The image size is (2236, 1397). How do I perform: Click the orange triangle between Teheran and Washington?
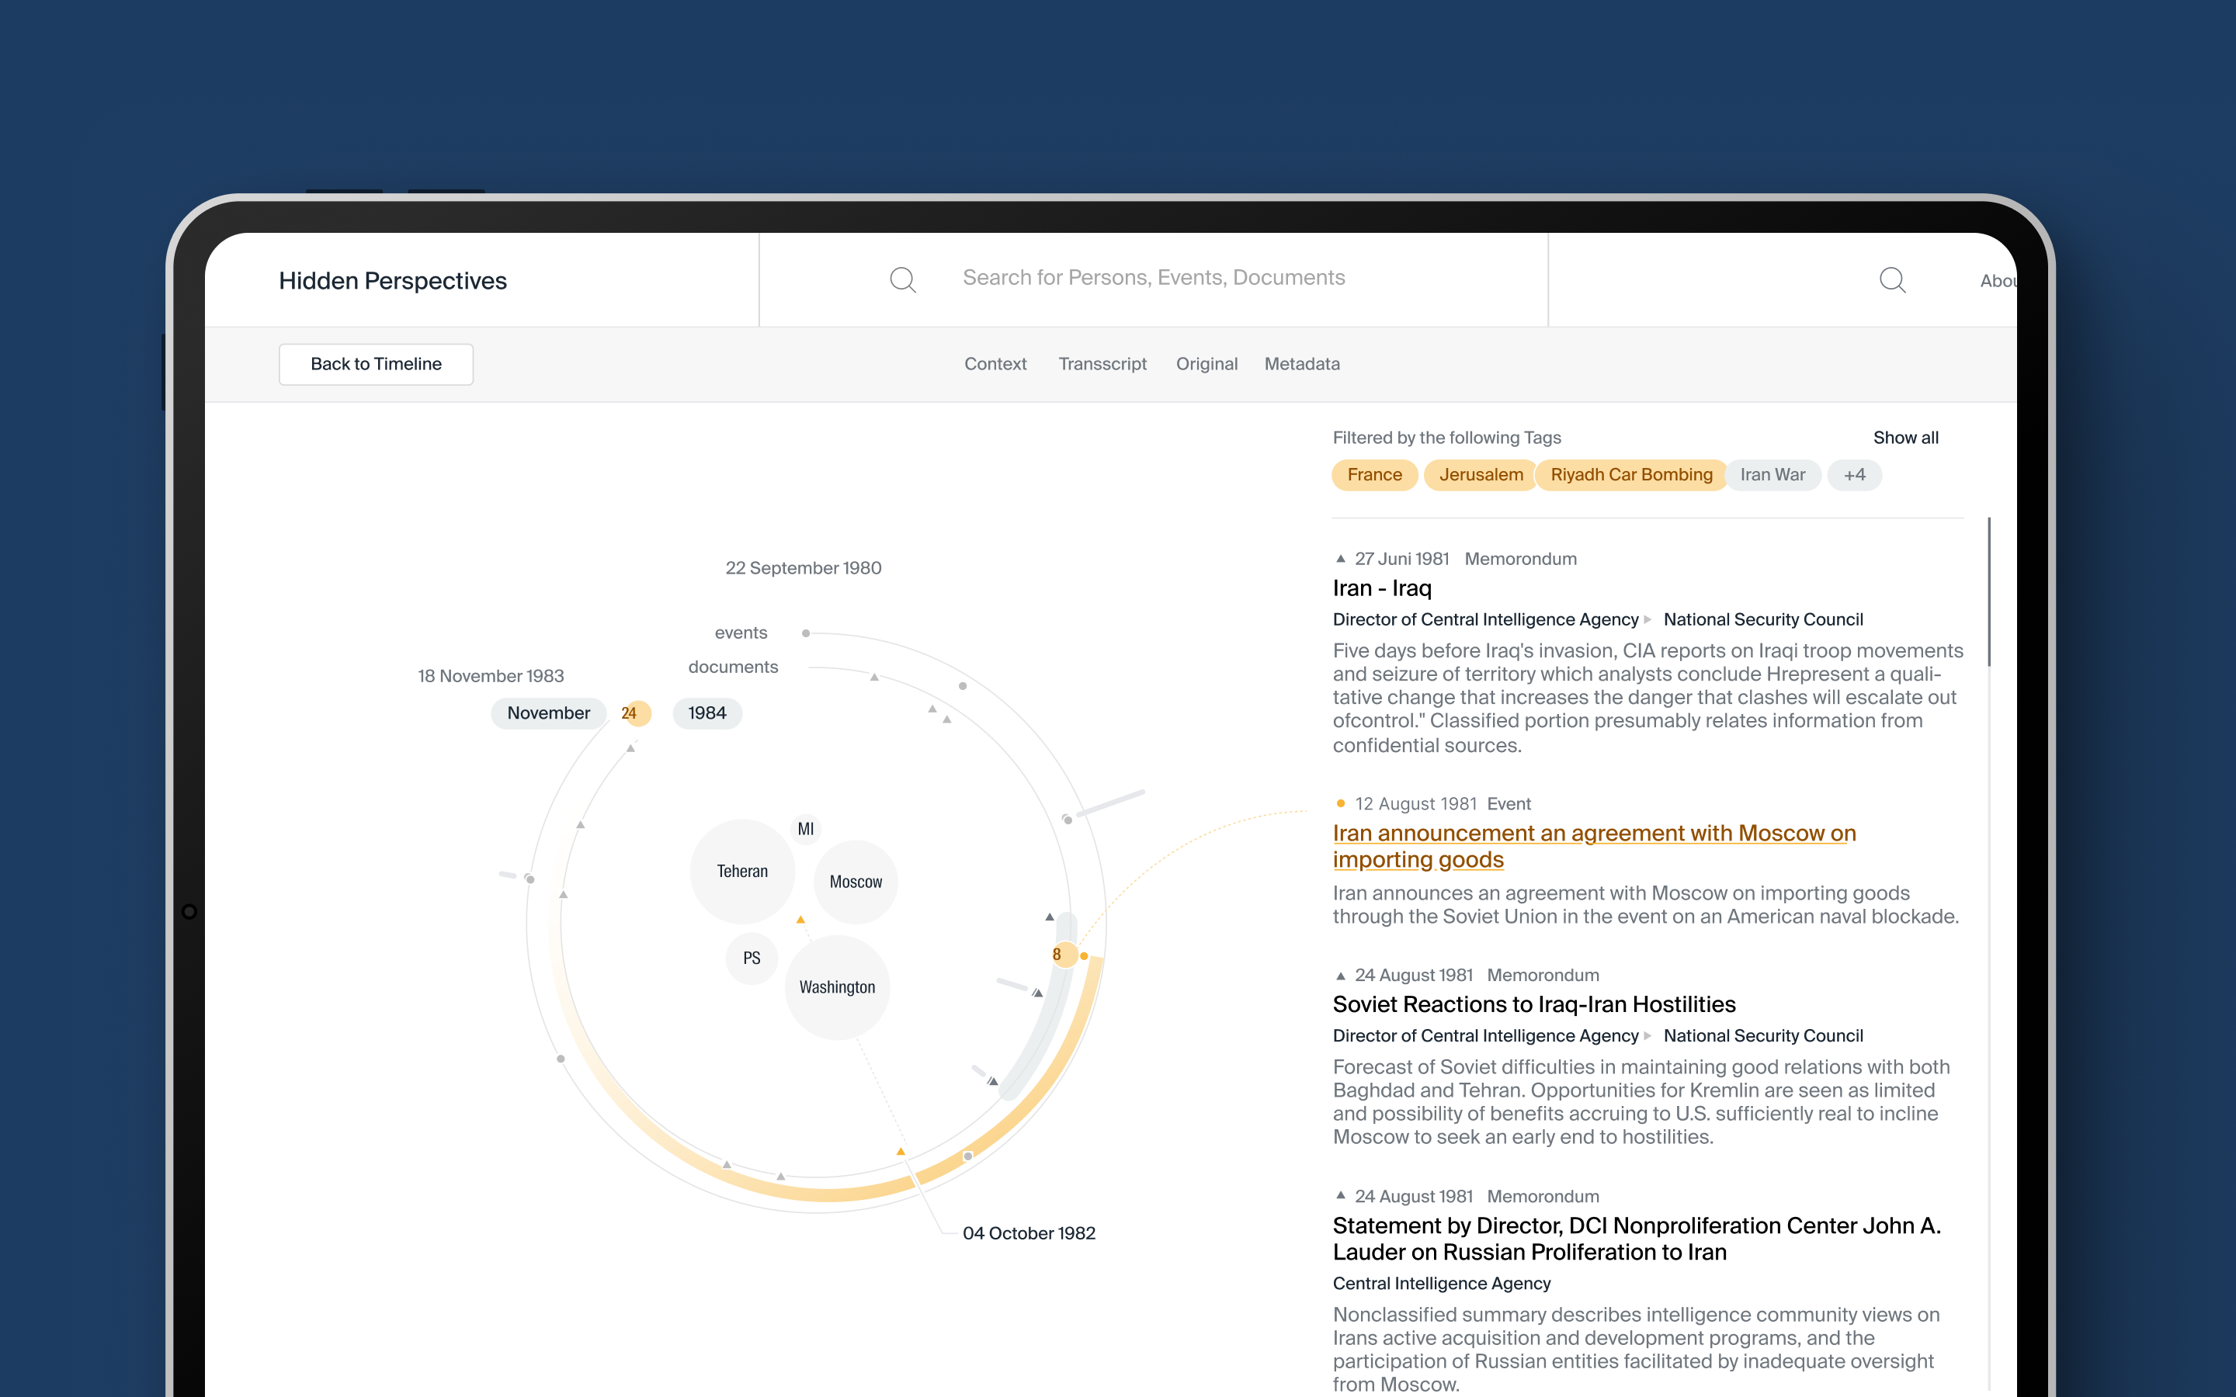point(800,920)
